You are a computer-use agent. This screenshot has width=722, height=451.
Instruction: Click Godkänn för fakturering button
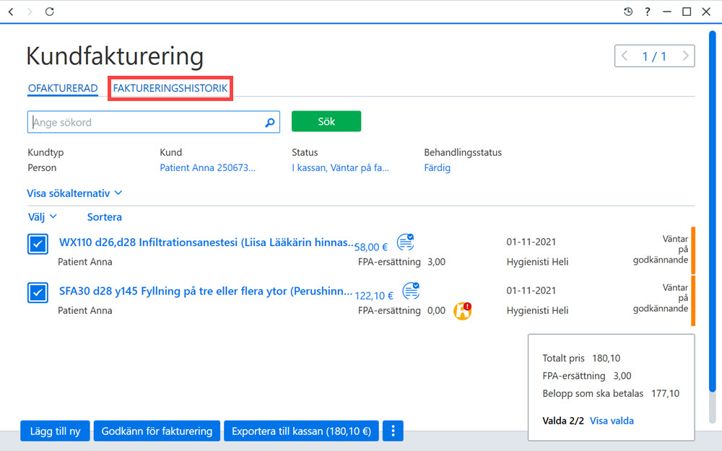(157, 432)
